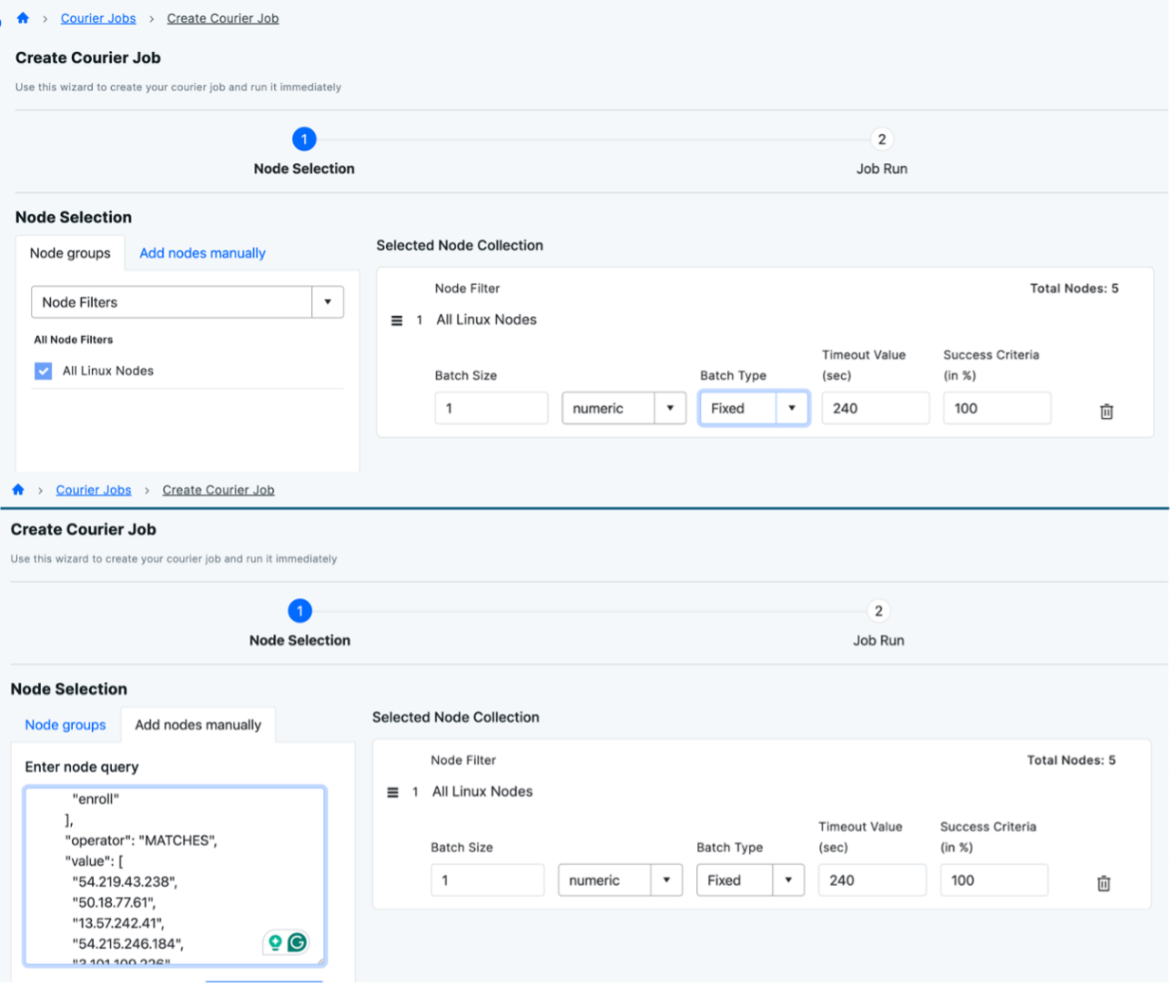The height and width of the screenshot is (987, 1176).
Task: Click the home icon in the upper breadcrumb
Action: tap(23, 18)
